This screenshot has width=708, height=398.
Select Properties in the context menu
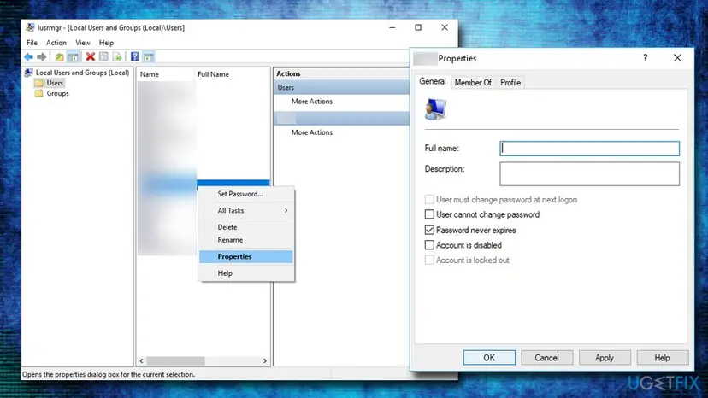(246, 257)
